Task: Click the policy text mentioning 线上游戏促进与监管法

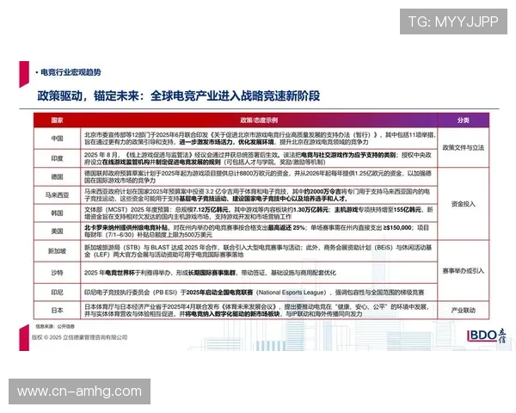Action: (x=258, y=158)
